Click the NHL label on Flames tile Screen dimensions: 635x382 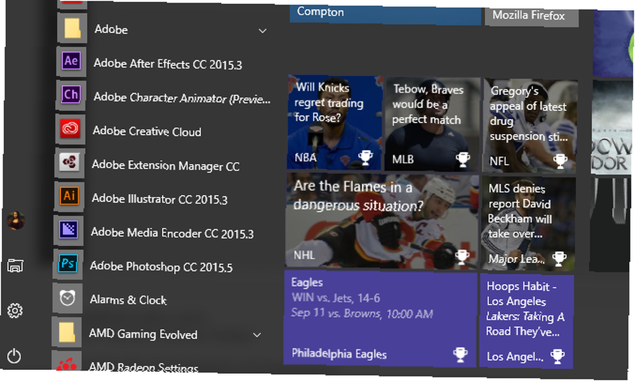point(304,255)
